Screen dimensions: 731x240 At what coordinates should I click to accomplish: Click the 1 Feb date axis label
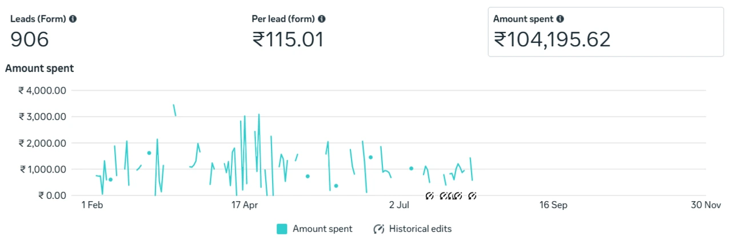coord(92,205)
